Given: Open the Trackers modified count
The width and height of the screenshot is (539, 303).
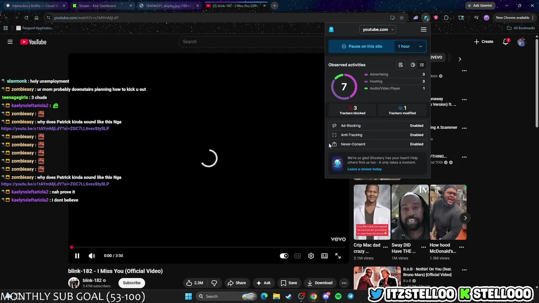Looking at the screenshot, I should pyautogui.click(x=402, y=110).
